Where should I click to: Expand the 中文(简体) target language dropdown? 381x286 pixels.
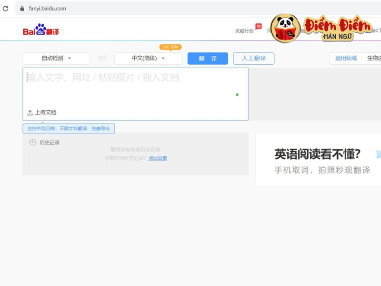(x=148, y=58)
